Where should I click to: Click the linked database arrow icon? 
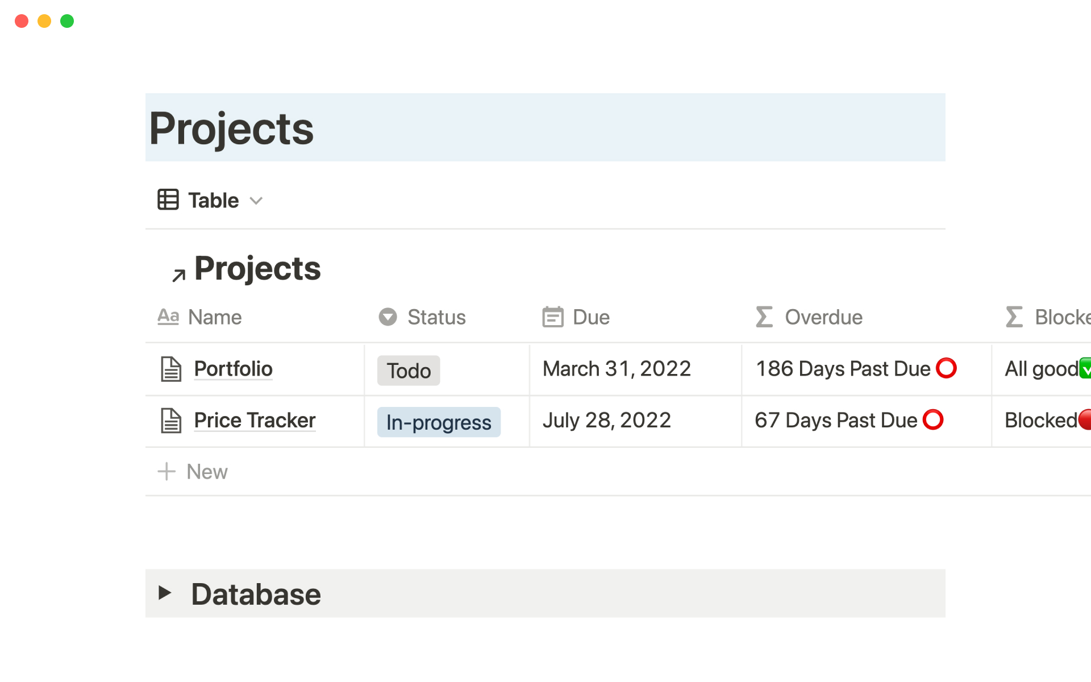(178, 276)
